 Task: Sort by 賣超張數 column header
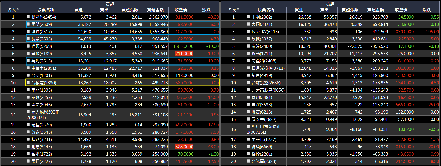click(x=350, y=10)
